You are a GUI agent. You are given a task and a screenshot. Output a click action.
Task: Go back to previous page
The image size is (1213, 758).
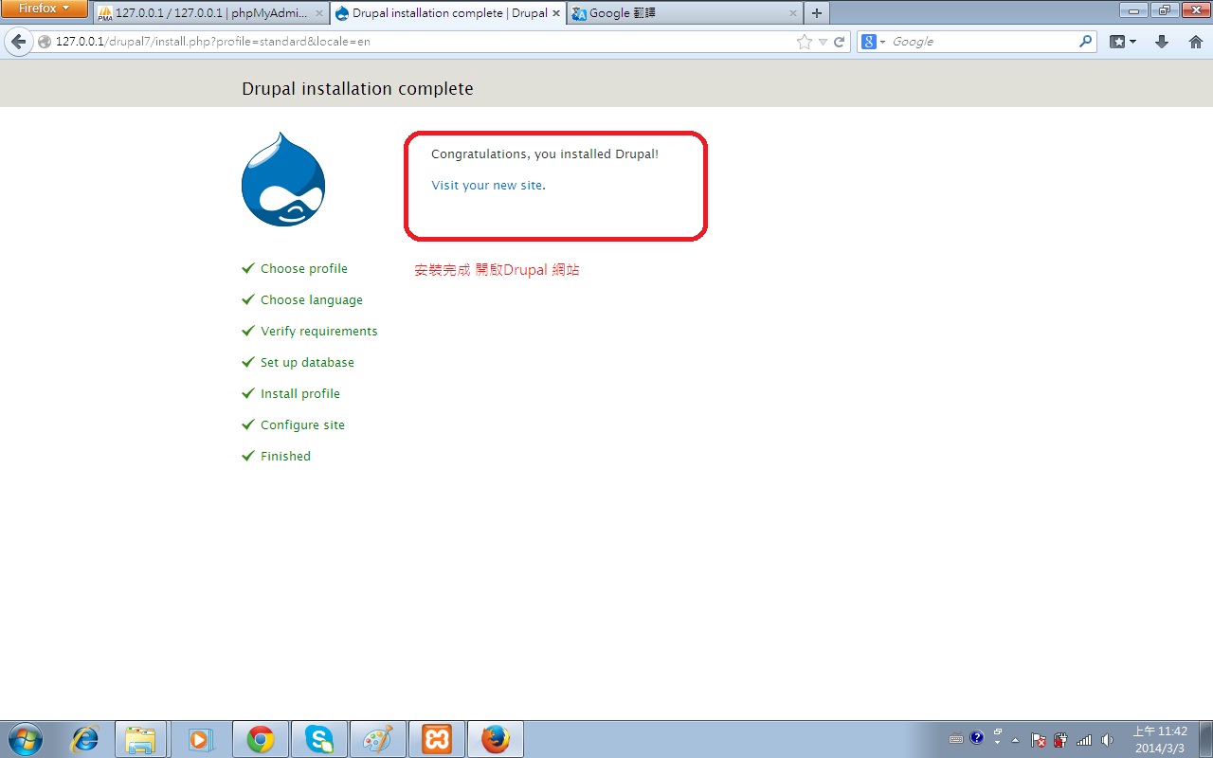point(17,42)
